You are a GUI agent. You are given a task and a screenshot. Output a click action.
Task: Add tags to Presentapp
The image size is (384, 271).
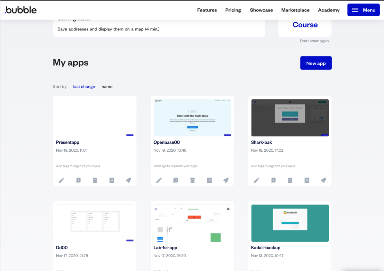click(78, 166)
